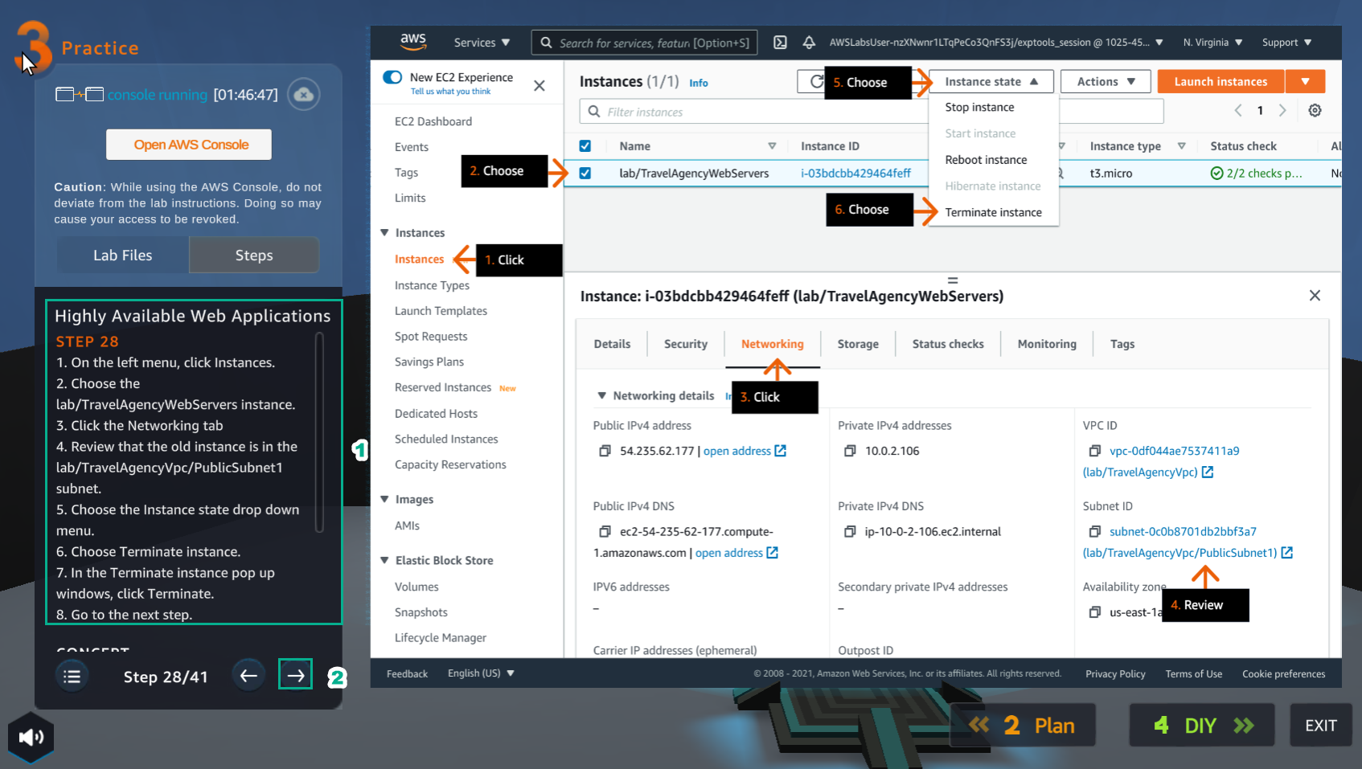
Task: Open the Support dropdown menu
Action: pos(1286,43)
